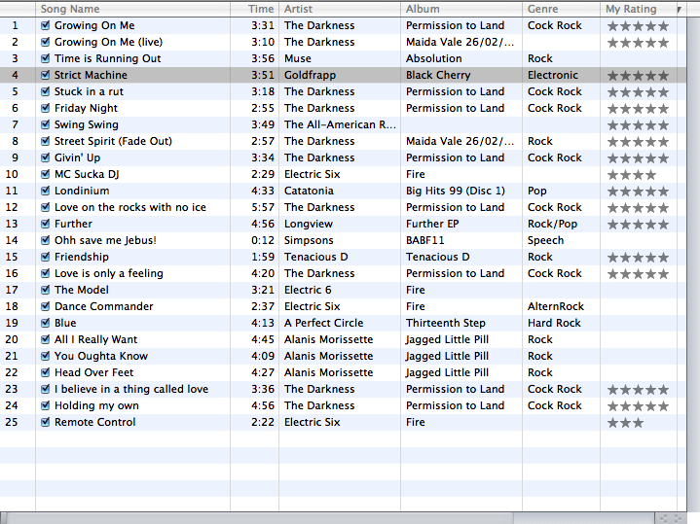Open the column options arrow beside My Rating
Screen dimensions: 700x524
(x=679, y=10)
